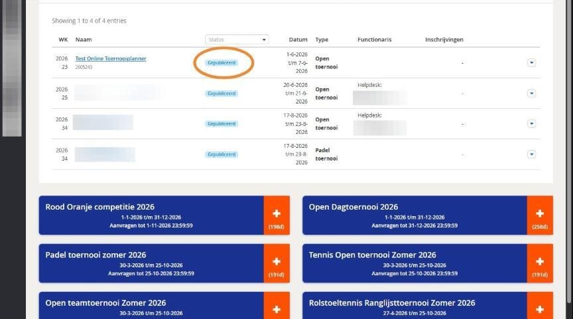The width and height of the screenshot is (573, 319).
Task: Sort table by the Datum column header
Action: 298,40
